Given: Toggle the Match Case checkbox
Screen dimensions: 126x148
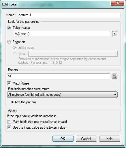Looking at the screenshot, I should click(x=9, y=83).
